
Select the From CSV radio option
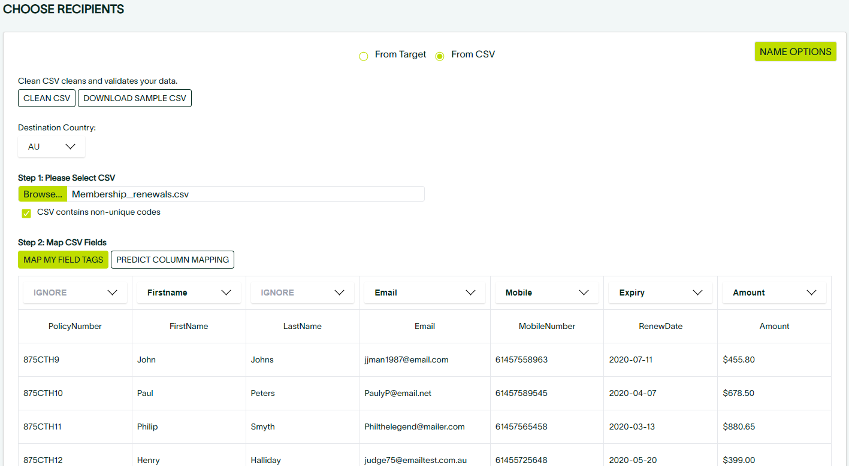click(440, 56)
